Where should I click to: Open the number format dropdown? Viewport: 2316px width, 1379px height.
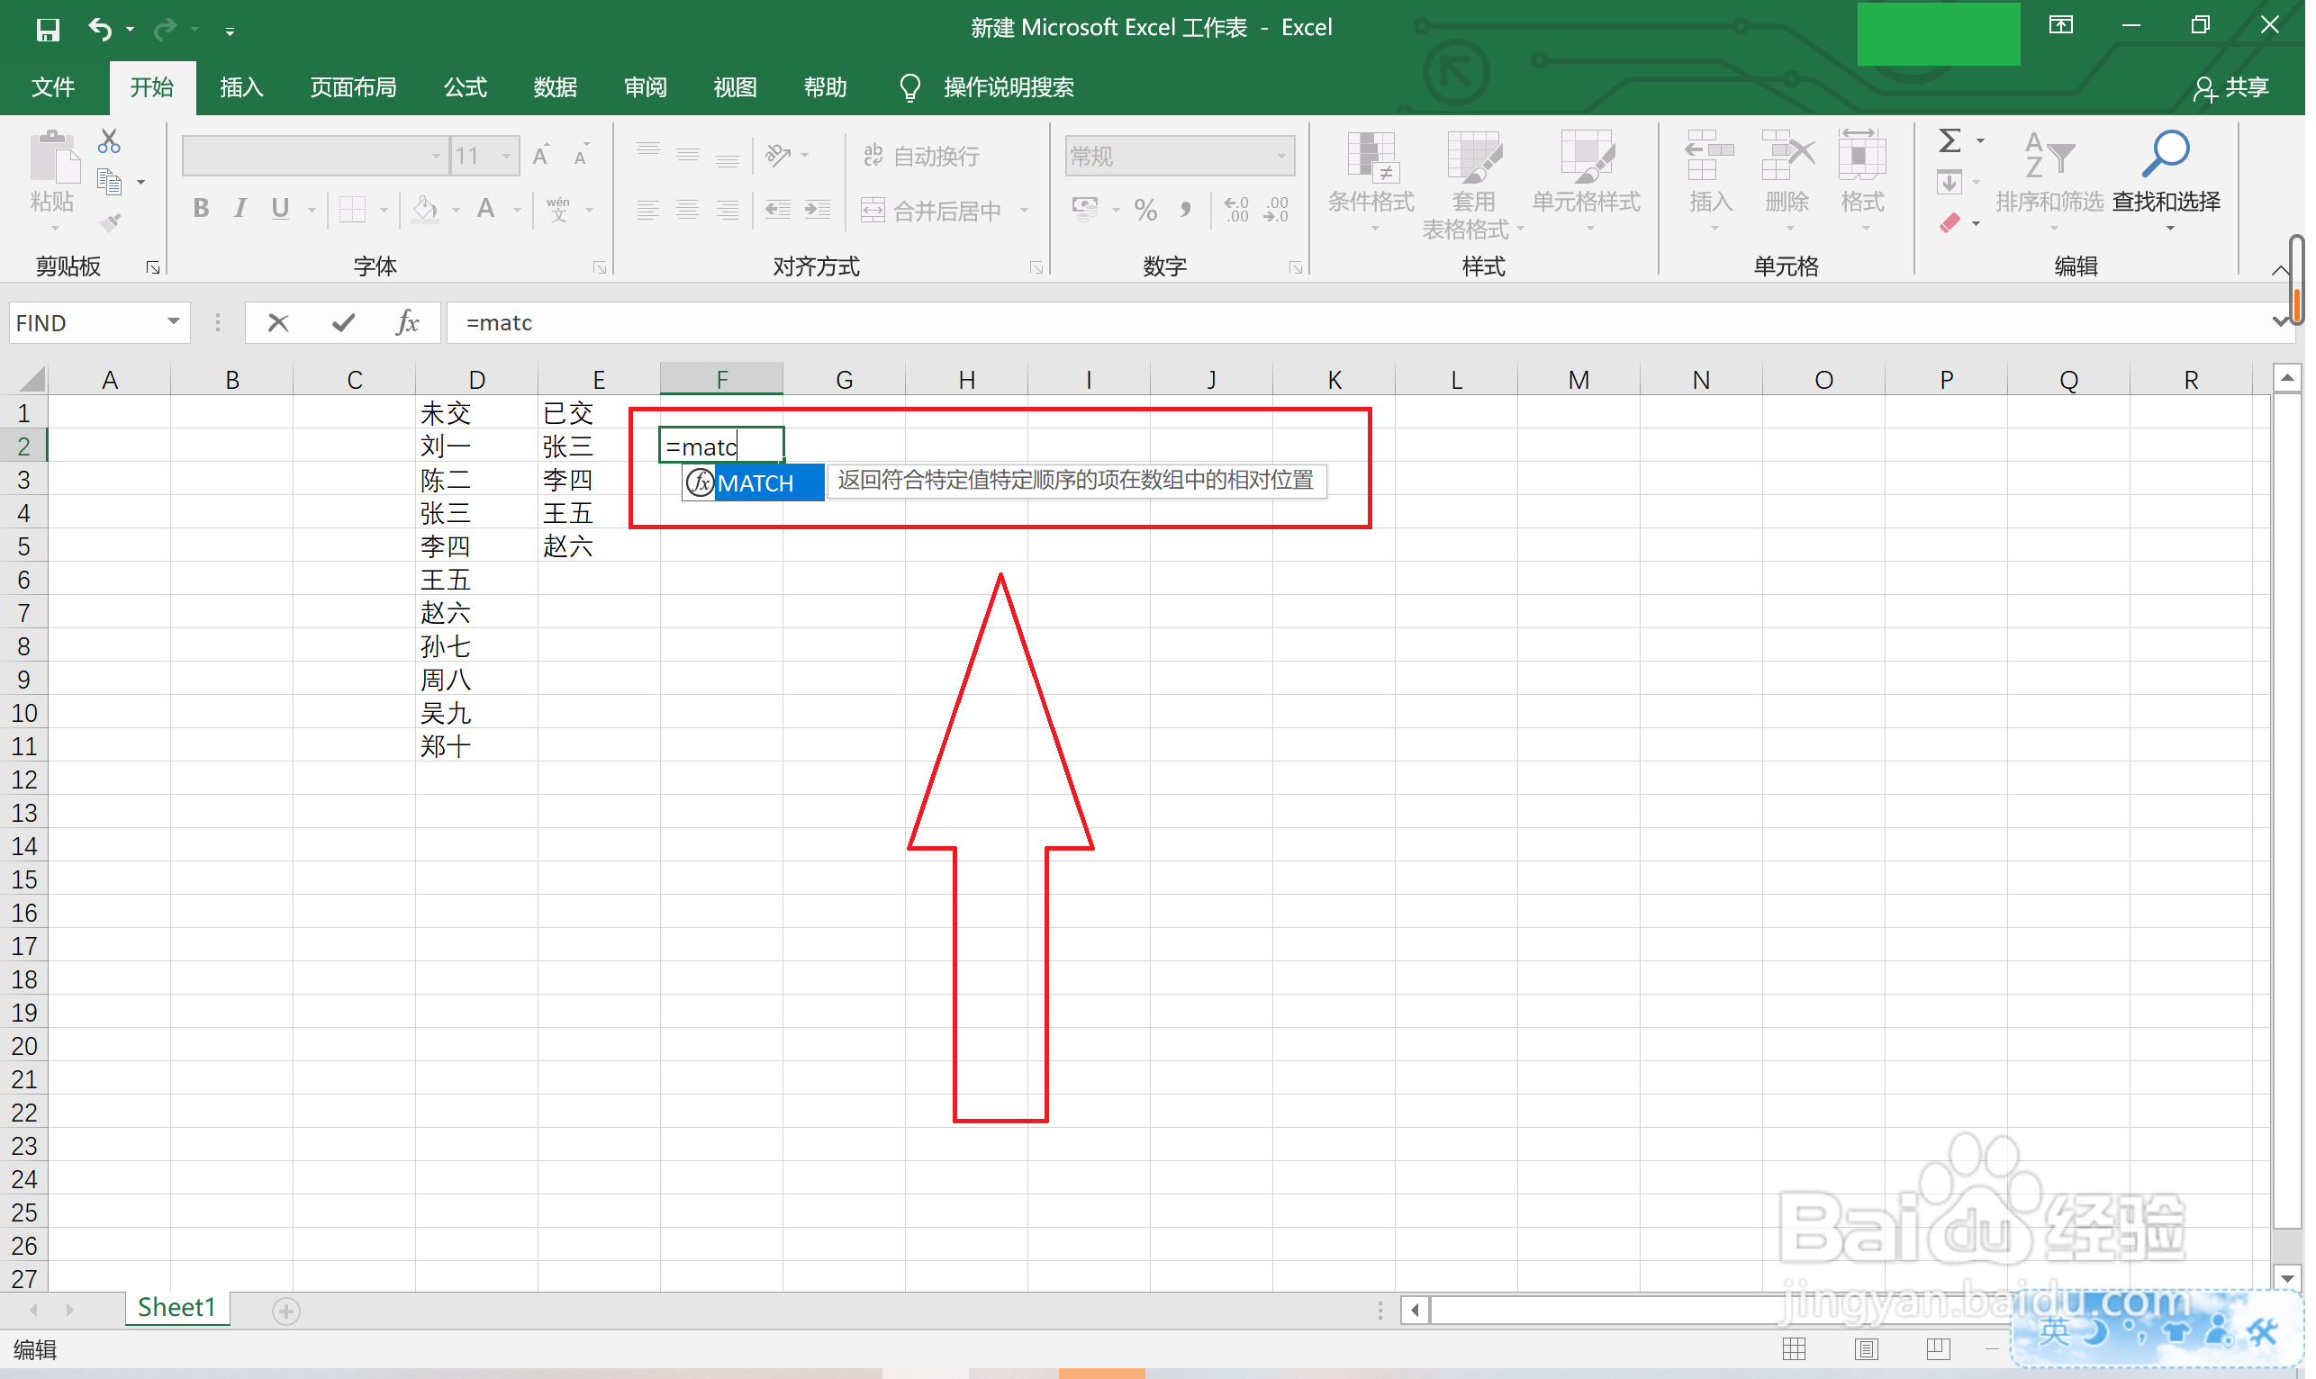1281,156
